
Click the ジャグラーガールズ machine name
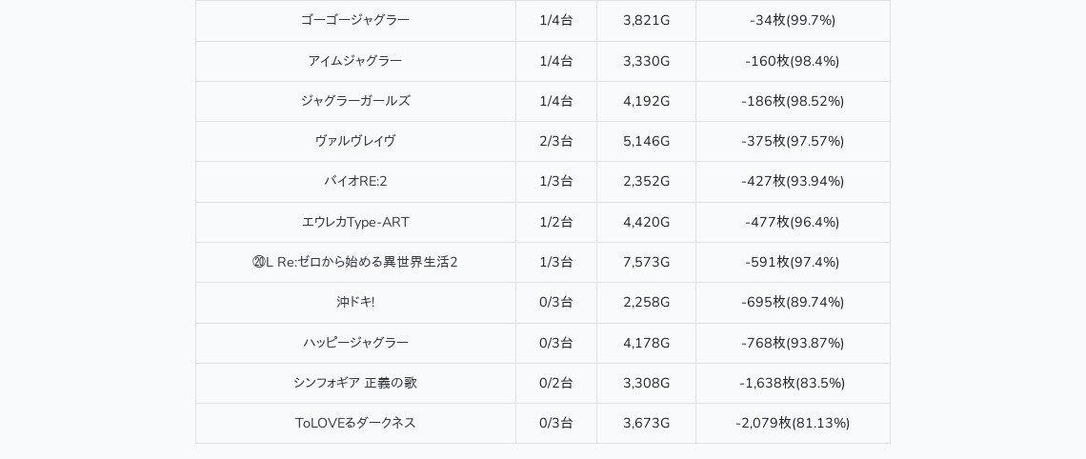[355, 101]
